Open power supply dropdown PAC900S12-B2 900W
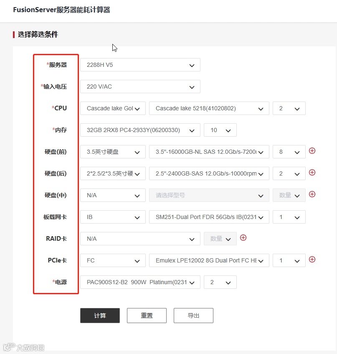The height and width of the screenshot is (354, 337). pos(140,282)
